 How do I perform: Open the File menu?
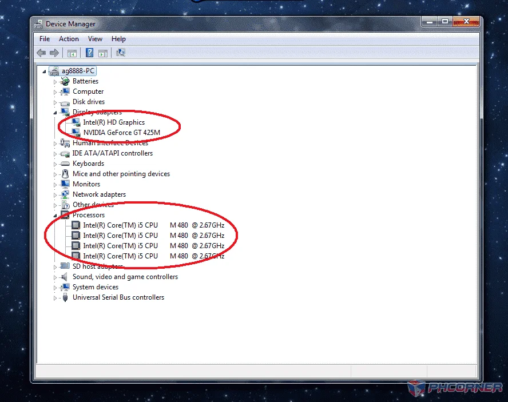[45, 39]
